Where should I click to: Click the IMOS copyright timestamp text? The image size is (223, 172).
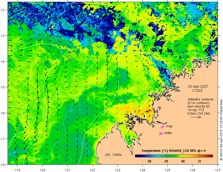click(221, 130)
